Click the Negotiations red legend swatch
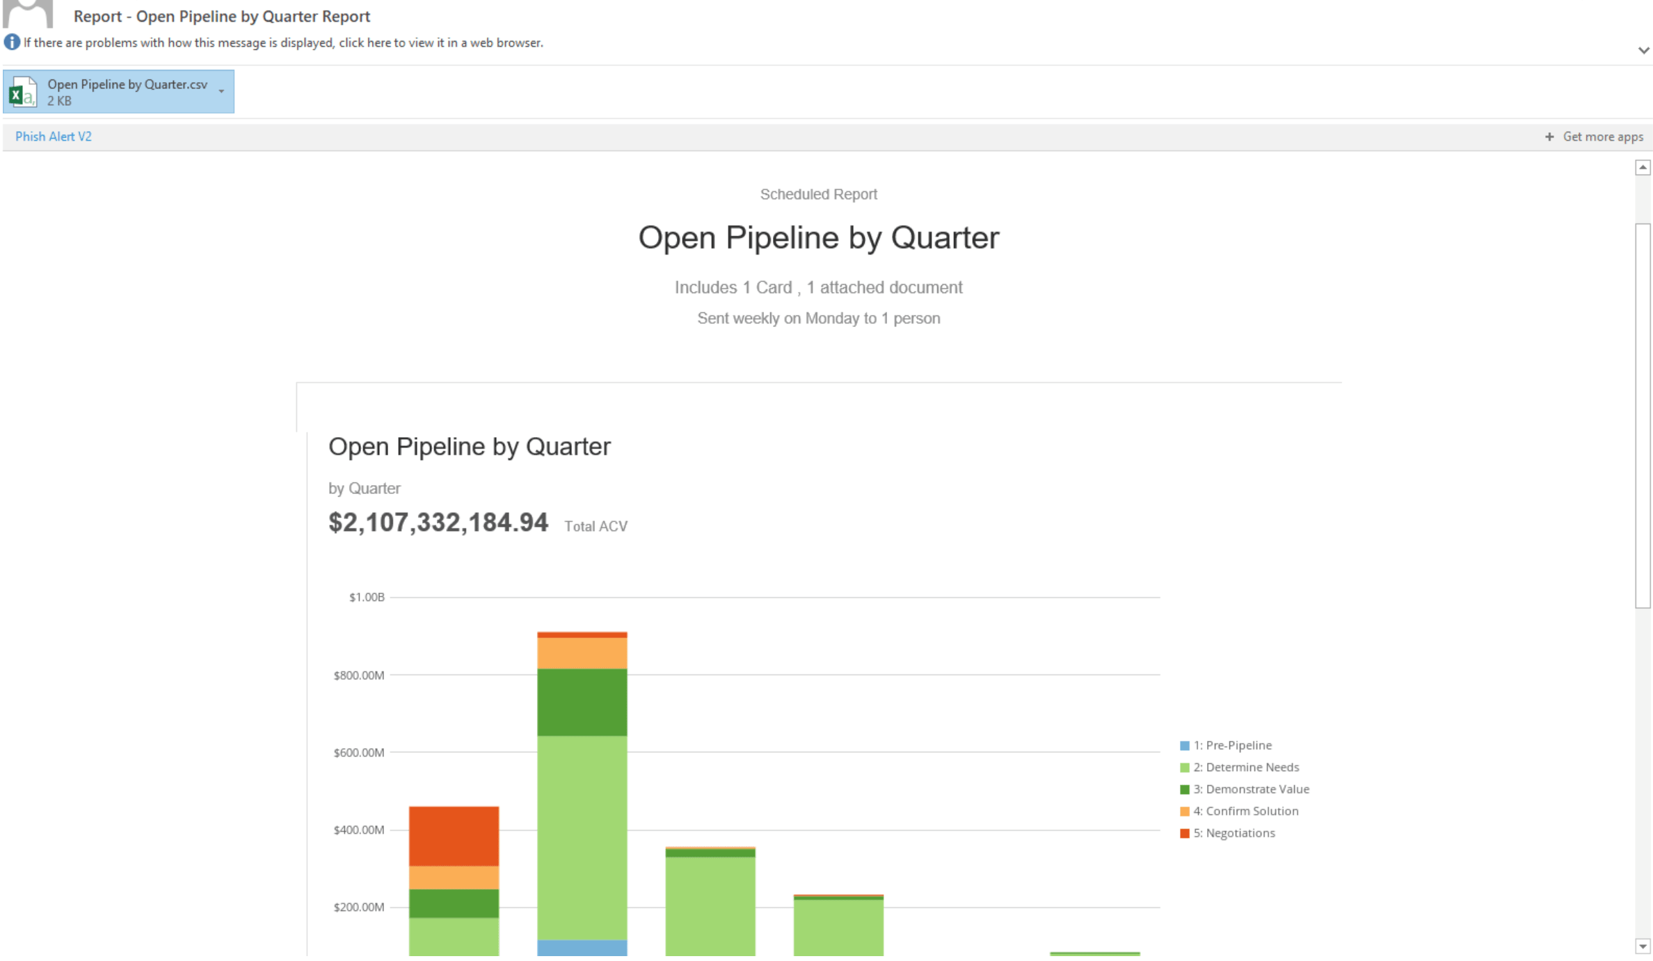The height and width of the screenshot is (961, 1653). [1184, 834]
